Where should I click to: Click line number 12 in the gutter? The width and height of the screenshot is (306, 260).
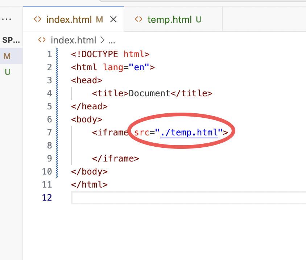point(47,198)
